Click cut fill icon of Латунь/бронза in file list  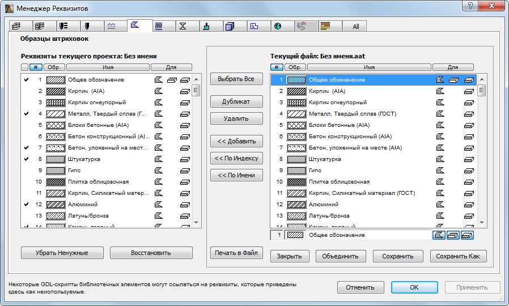click(469, 216)
